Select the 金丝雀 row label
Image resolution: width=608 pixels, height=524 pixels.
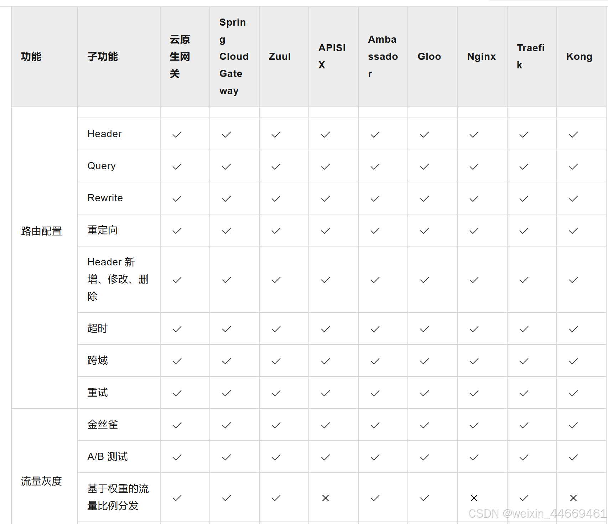103,425
